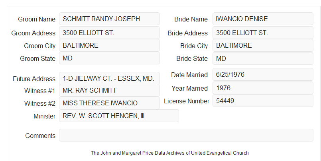This screenshot has width=321, height=161.
Task: Click the Groom City field showing BALTIMORE
Action: (109, 45)
